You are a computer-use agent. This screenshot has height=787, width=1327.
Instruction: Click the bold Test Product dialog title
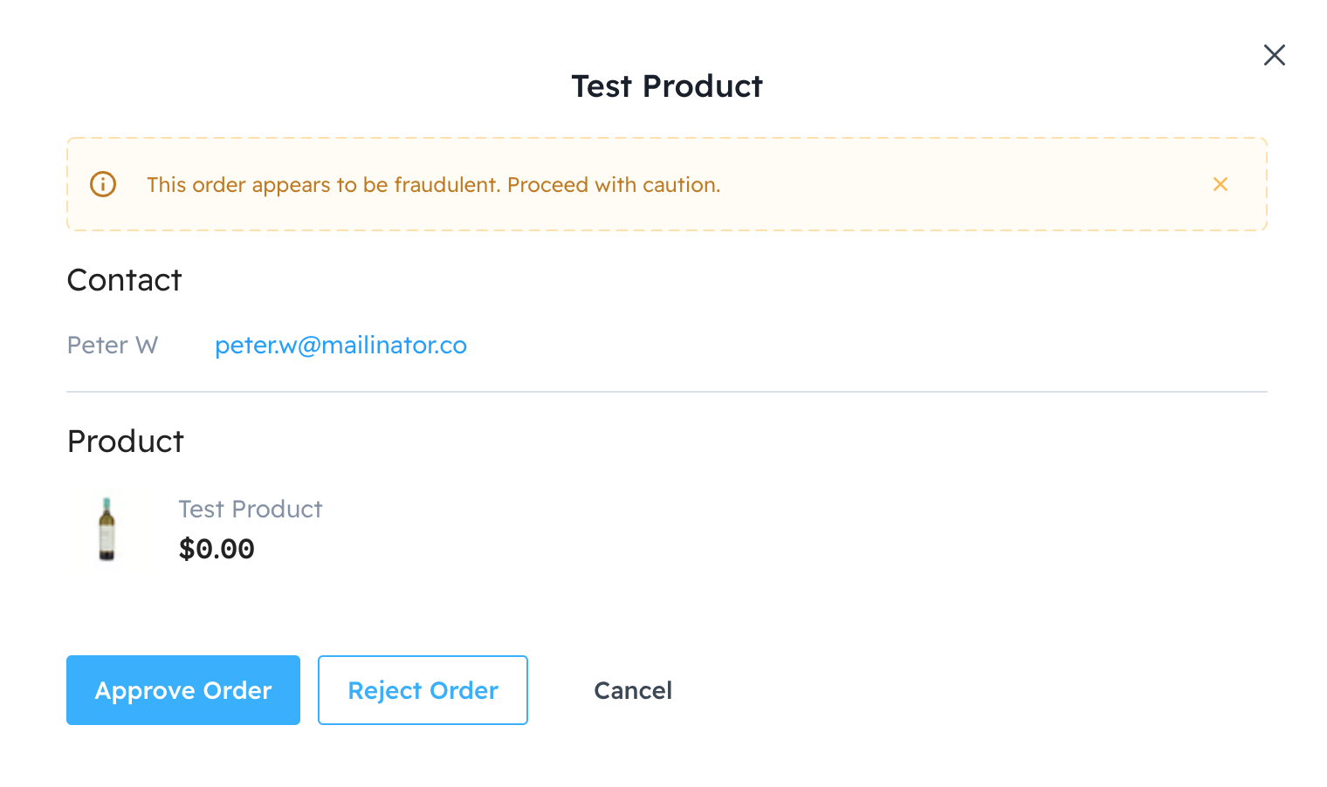pyautogui.click(x=667, y=86)
